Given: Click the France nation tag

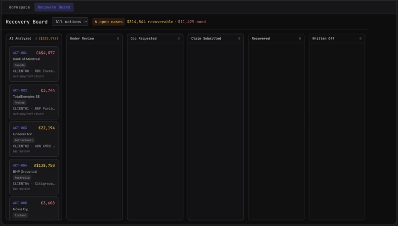Looking at the screenshot, I should (x=20, y=103).
